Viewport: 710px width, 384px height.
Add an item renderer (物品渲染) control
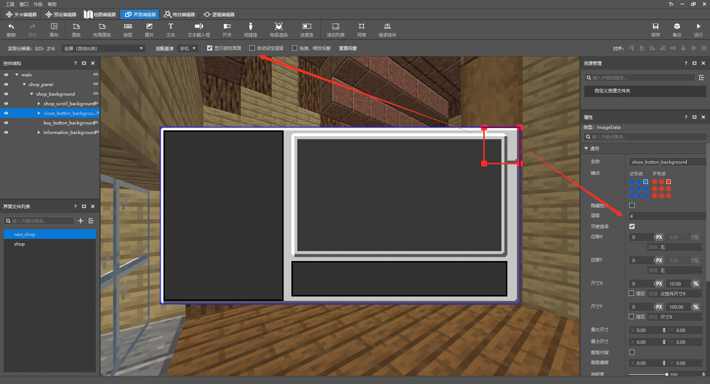tap(279, 30)
